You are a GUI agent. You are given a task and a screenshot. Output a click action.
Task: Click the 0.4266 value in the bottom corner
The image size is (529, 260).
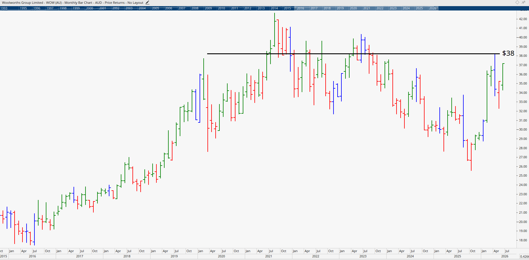524,257
